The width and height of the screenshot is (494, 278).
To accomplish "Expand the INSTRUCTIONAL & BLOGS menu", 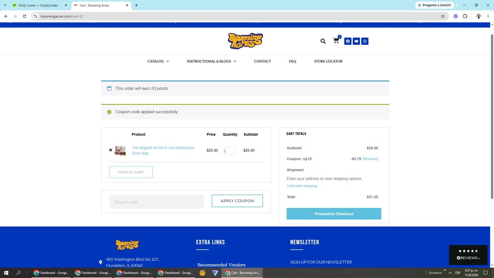I will pyautogui.click(x=211, y=61).
